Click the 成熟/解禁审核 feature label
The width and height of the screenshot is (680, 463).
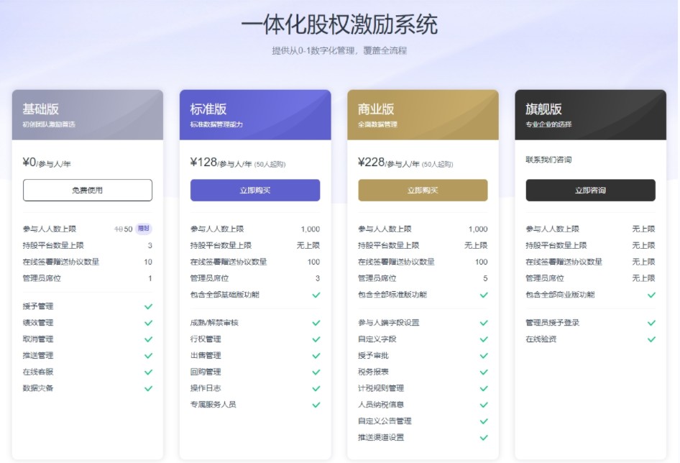pyautogui.click(x=214, y=323)
